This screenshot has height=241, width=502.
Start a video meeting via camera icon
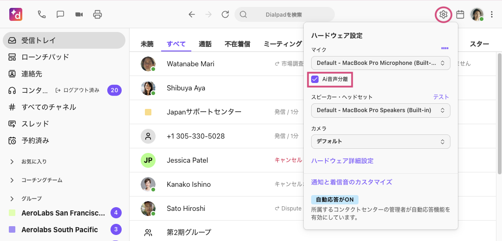tap(79, 14)
